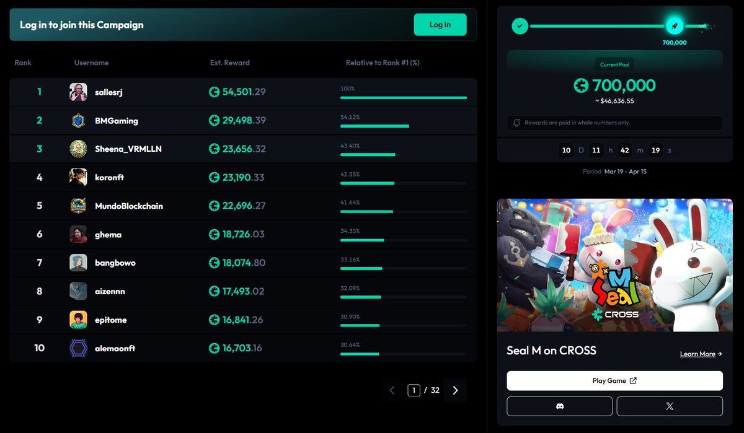
Task: Click the rocket milestone icon
Action: (x=675, y=26)
